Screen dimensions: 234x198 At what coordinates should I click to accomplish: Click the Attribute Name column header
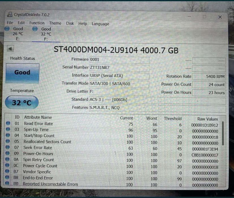pos(38,117)
